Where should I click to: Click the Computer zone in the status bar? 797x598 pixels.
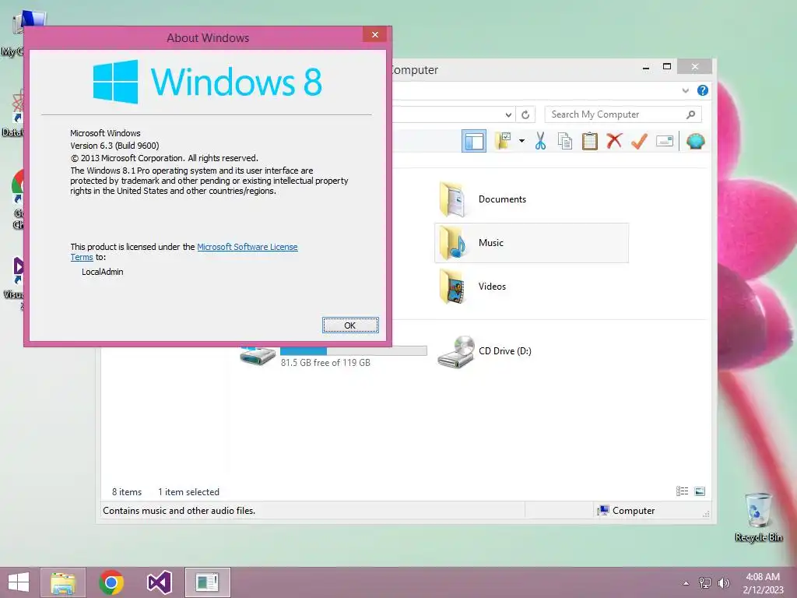627,511
